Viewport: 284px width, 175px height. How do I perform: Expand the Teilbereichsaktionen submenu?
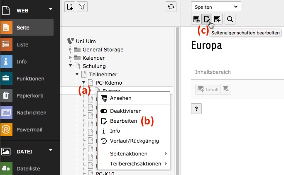(x=134, y=164)
